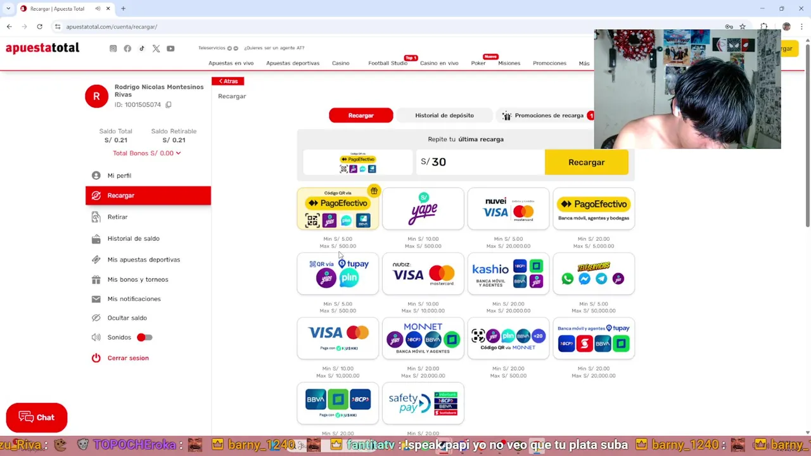Expand the Total Bonos S/ 0.00 chevron
Screen dimensions: 811x456
(x=178, y=153)
